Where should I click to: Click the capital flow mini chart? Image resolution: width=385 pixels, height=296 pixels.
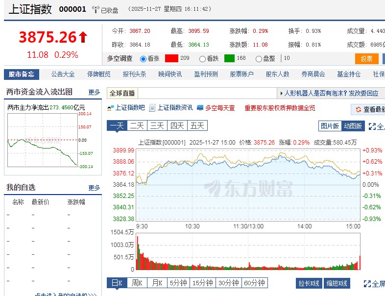[x=43, y=140]
